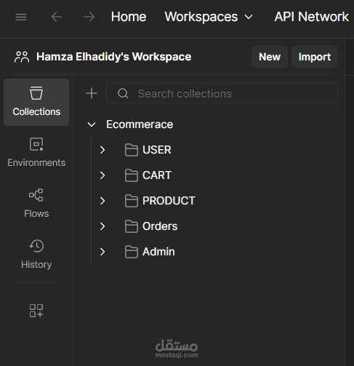Switch to the Environments sidebar tab
The height and width of the screenshot is (366, 354).
point(36,152)
